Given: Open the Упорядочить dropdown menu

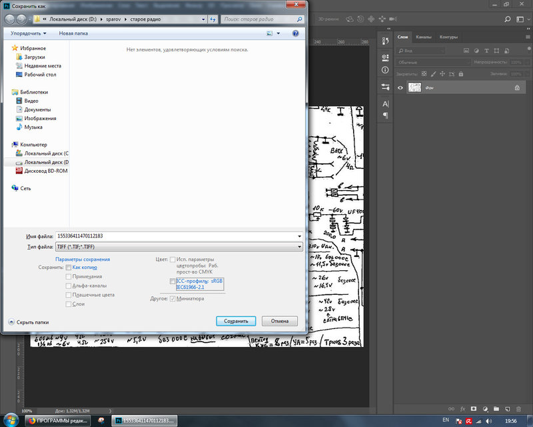Looking at the screenshot, I should coord(28,33).
